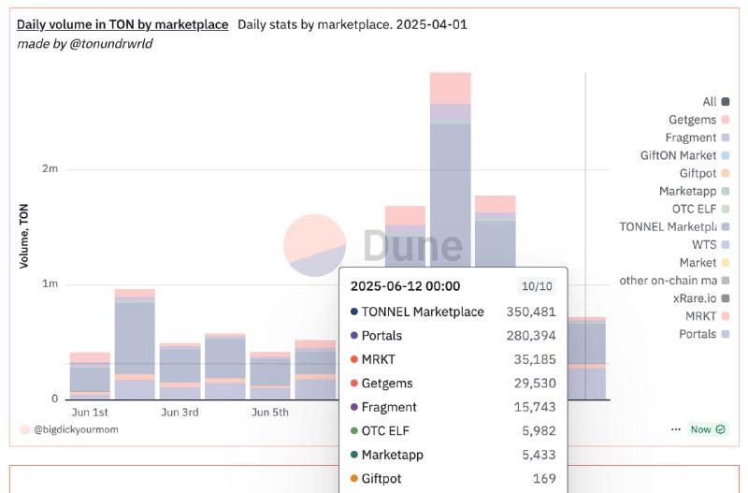748x493 pixels.
Task: Click the 'made by @tonundrwrld' subtitle
Action: click(85, 44)
